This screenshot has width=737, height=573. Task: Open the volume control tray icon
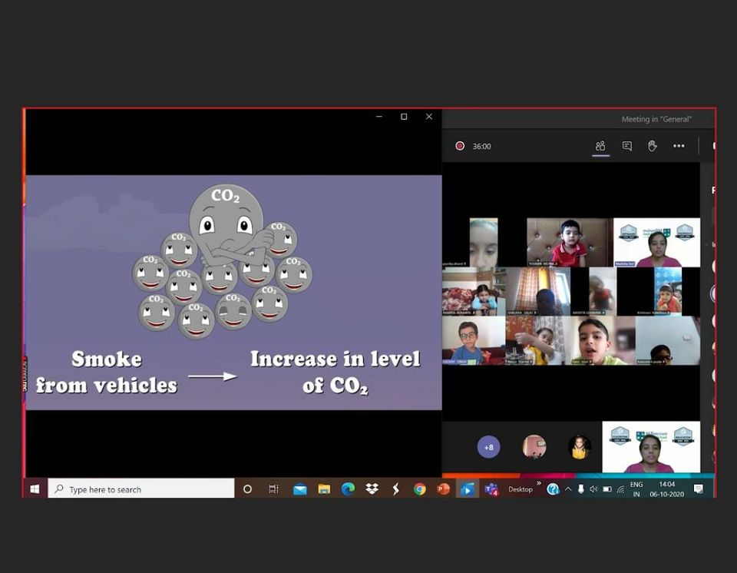tap(593, 489)
